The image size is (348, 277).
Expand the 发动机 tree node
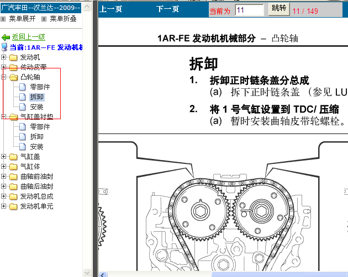tap(3, 57)
